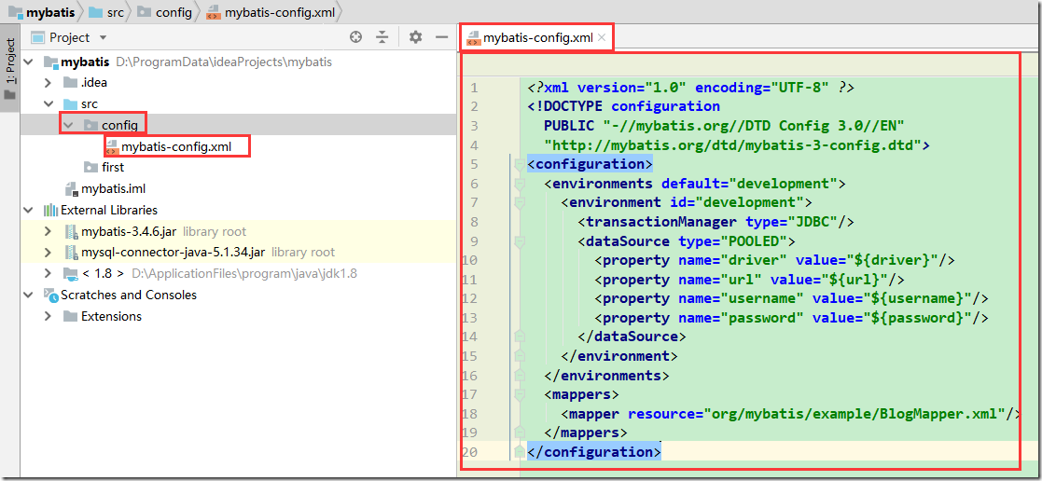Click fold end marker on line 19
Image resolution: width=1042 pixels, height=481 pixels.
520,433
